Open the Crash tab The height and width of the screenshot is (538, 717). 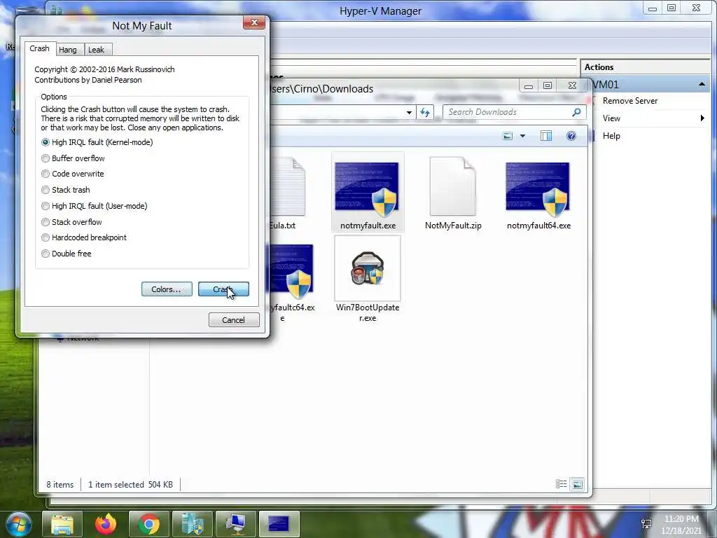(x=40, y=48)
